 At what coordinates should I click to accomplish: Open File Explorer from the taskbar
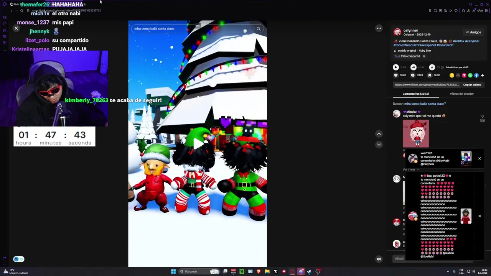[267, 271]
